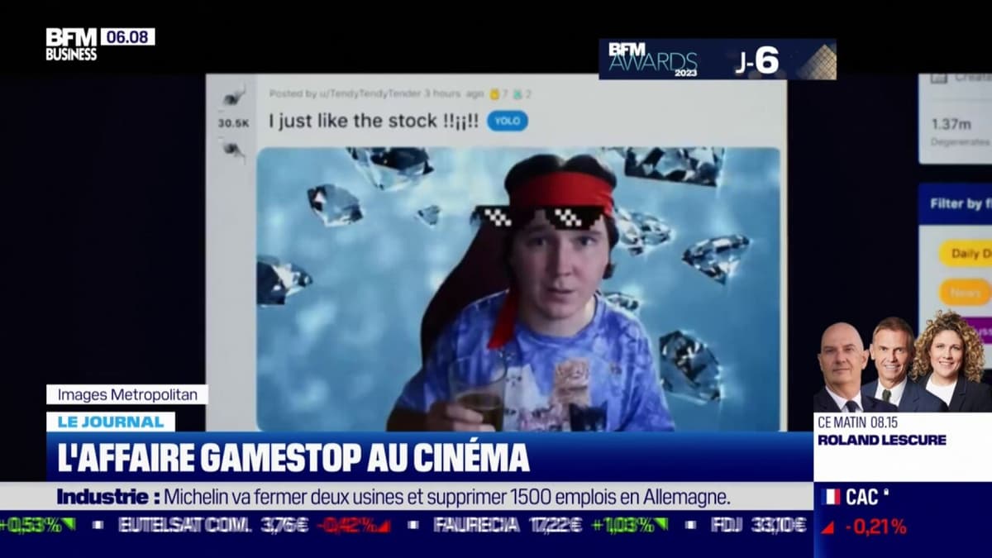This screenshot has width=992, height=558.
Task: Click the French flag icon beside CAC
Action: click(x=831, y=497)
